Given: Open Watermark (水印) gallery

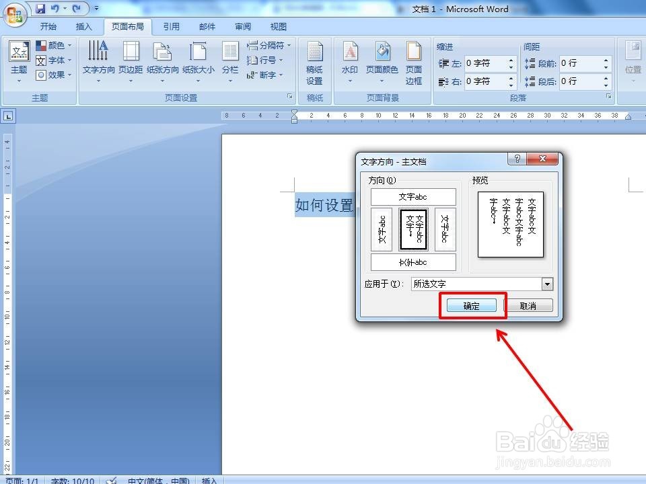Looking at the screenshot, I should point(350,62).
